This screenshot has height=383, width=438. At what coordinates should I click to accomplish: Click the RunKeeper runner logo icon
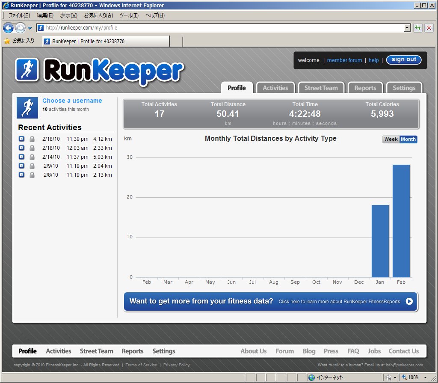(27, 69)
